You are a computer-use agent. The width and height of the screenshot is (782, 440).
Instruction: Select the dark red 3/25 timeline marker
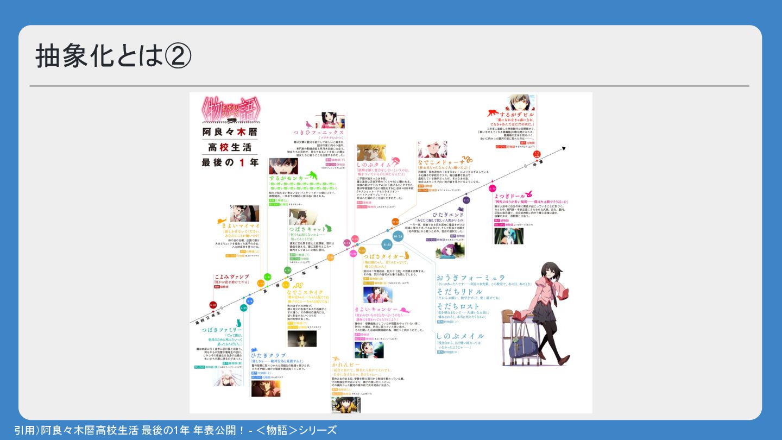tap(213, 305)
